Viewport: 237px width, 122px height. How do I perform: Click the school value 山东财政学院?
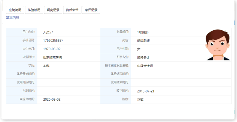[x=52, y=57]
